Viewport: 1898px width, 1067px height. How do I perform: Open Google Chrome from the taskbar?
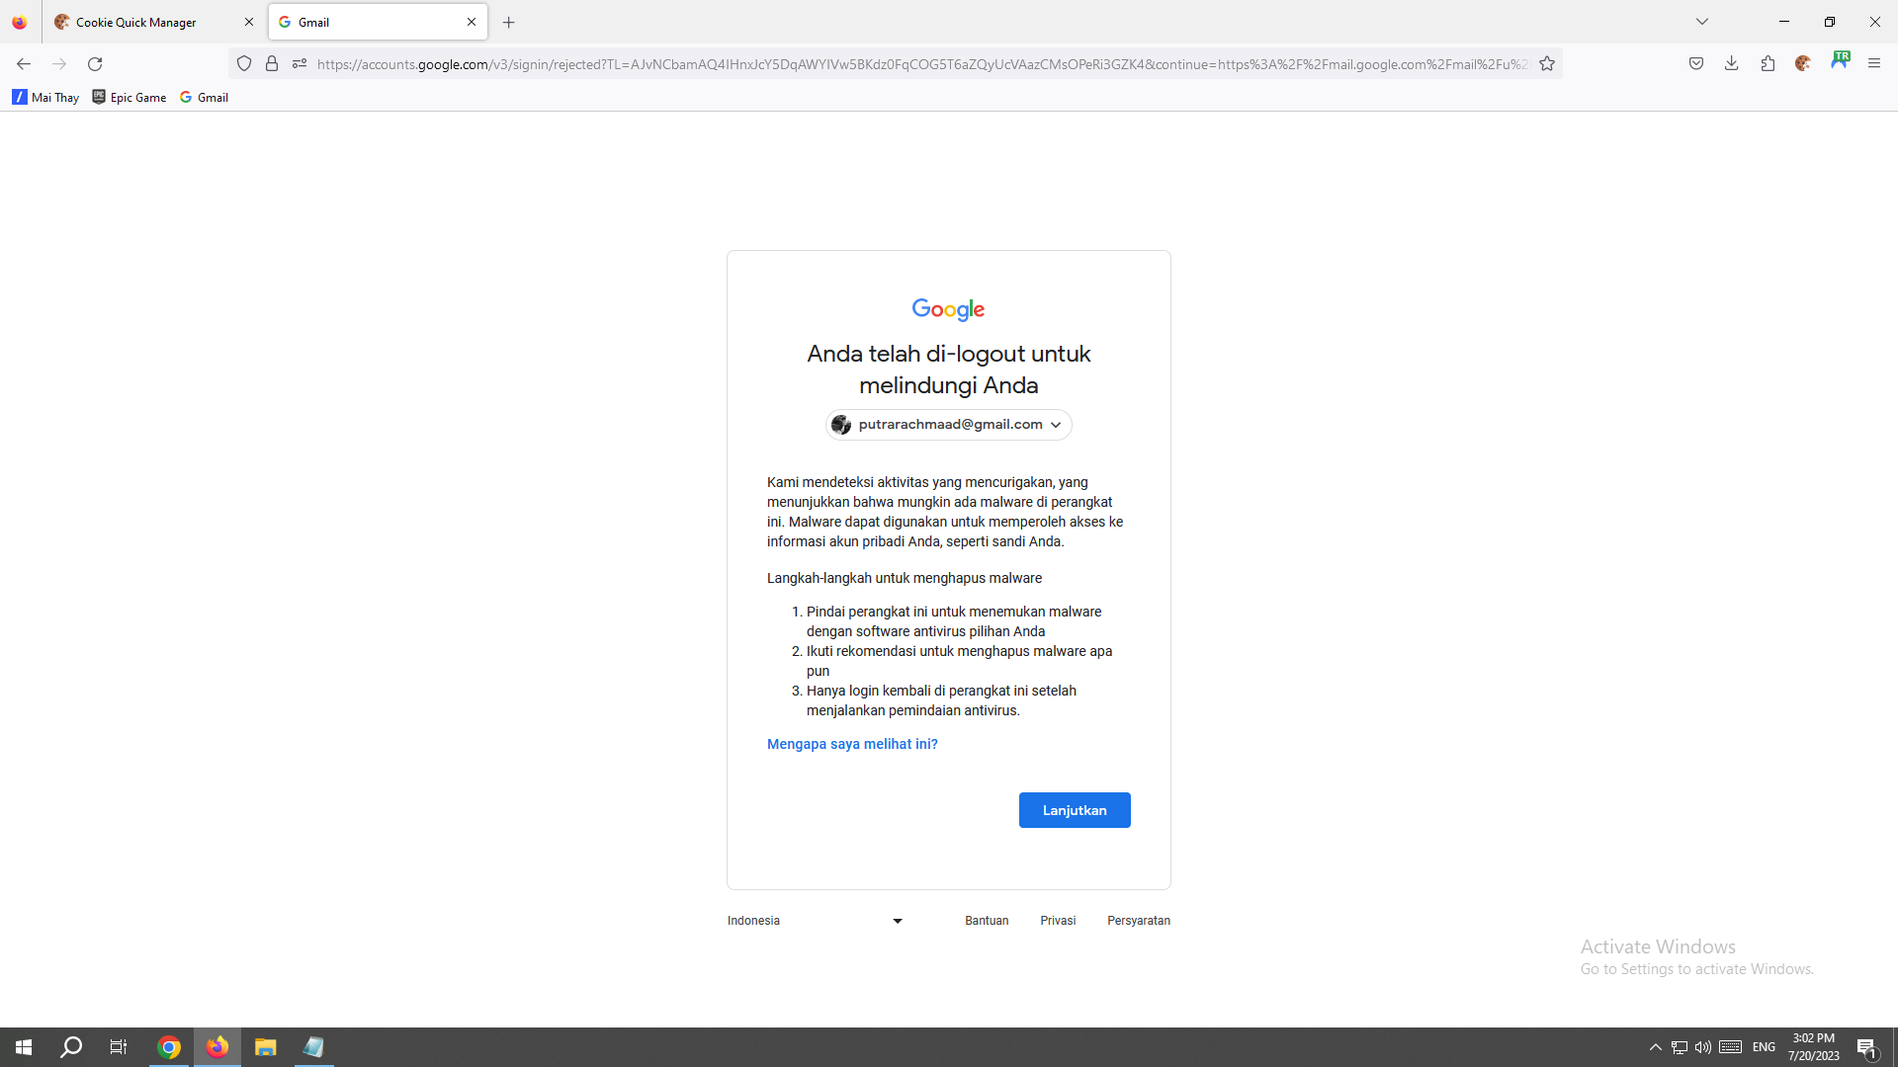[x=169, y=1047]
